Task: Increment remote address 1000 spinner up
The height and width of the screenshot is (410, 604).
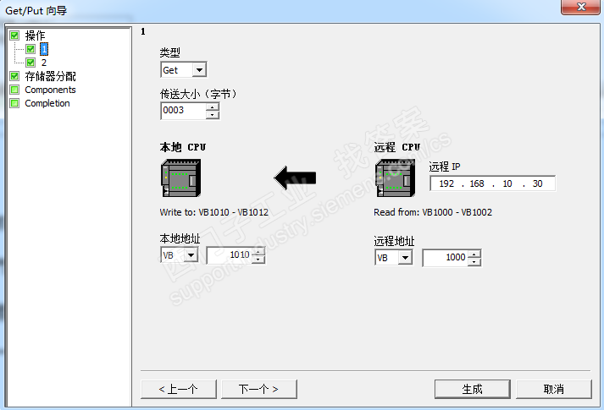Action: pyautogui.click(x=474, y=254)
